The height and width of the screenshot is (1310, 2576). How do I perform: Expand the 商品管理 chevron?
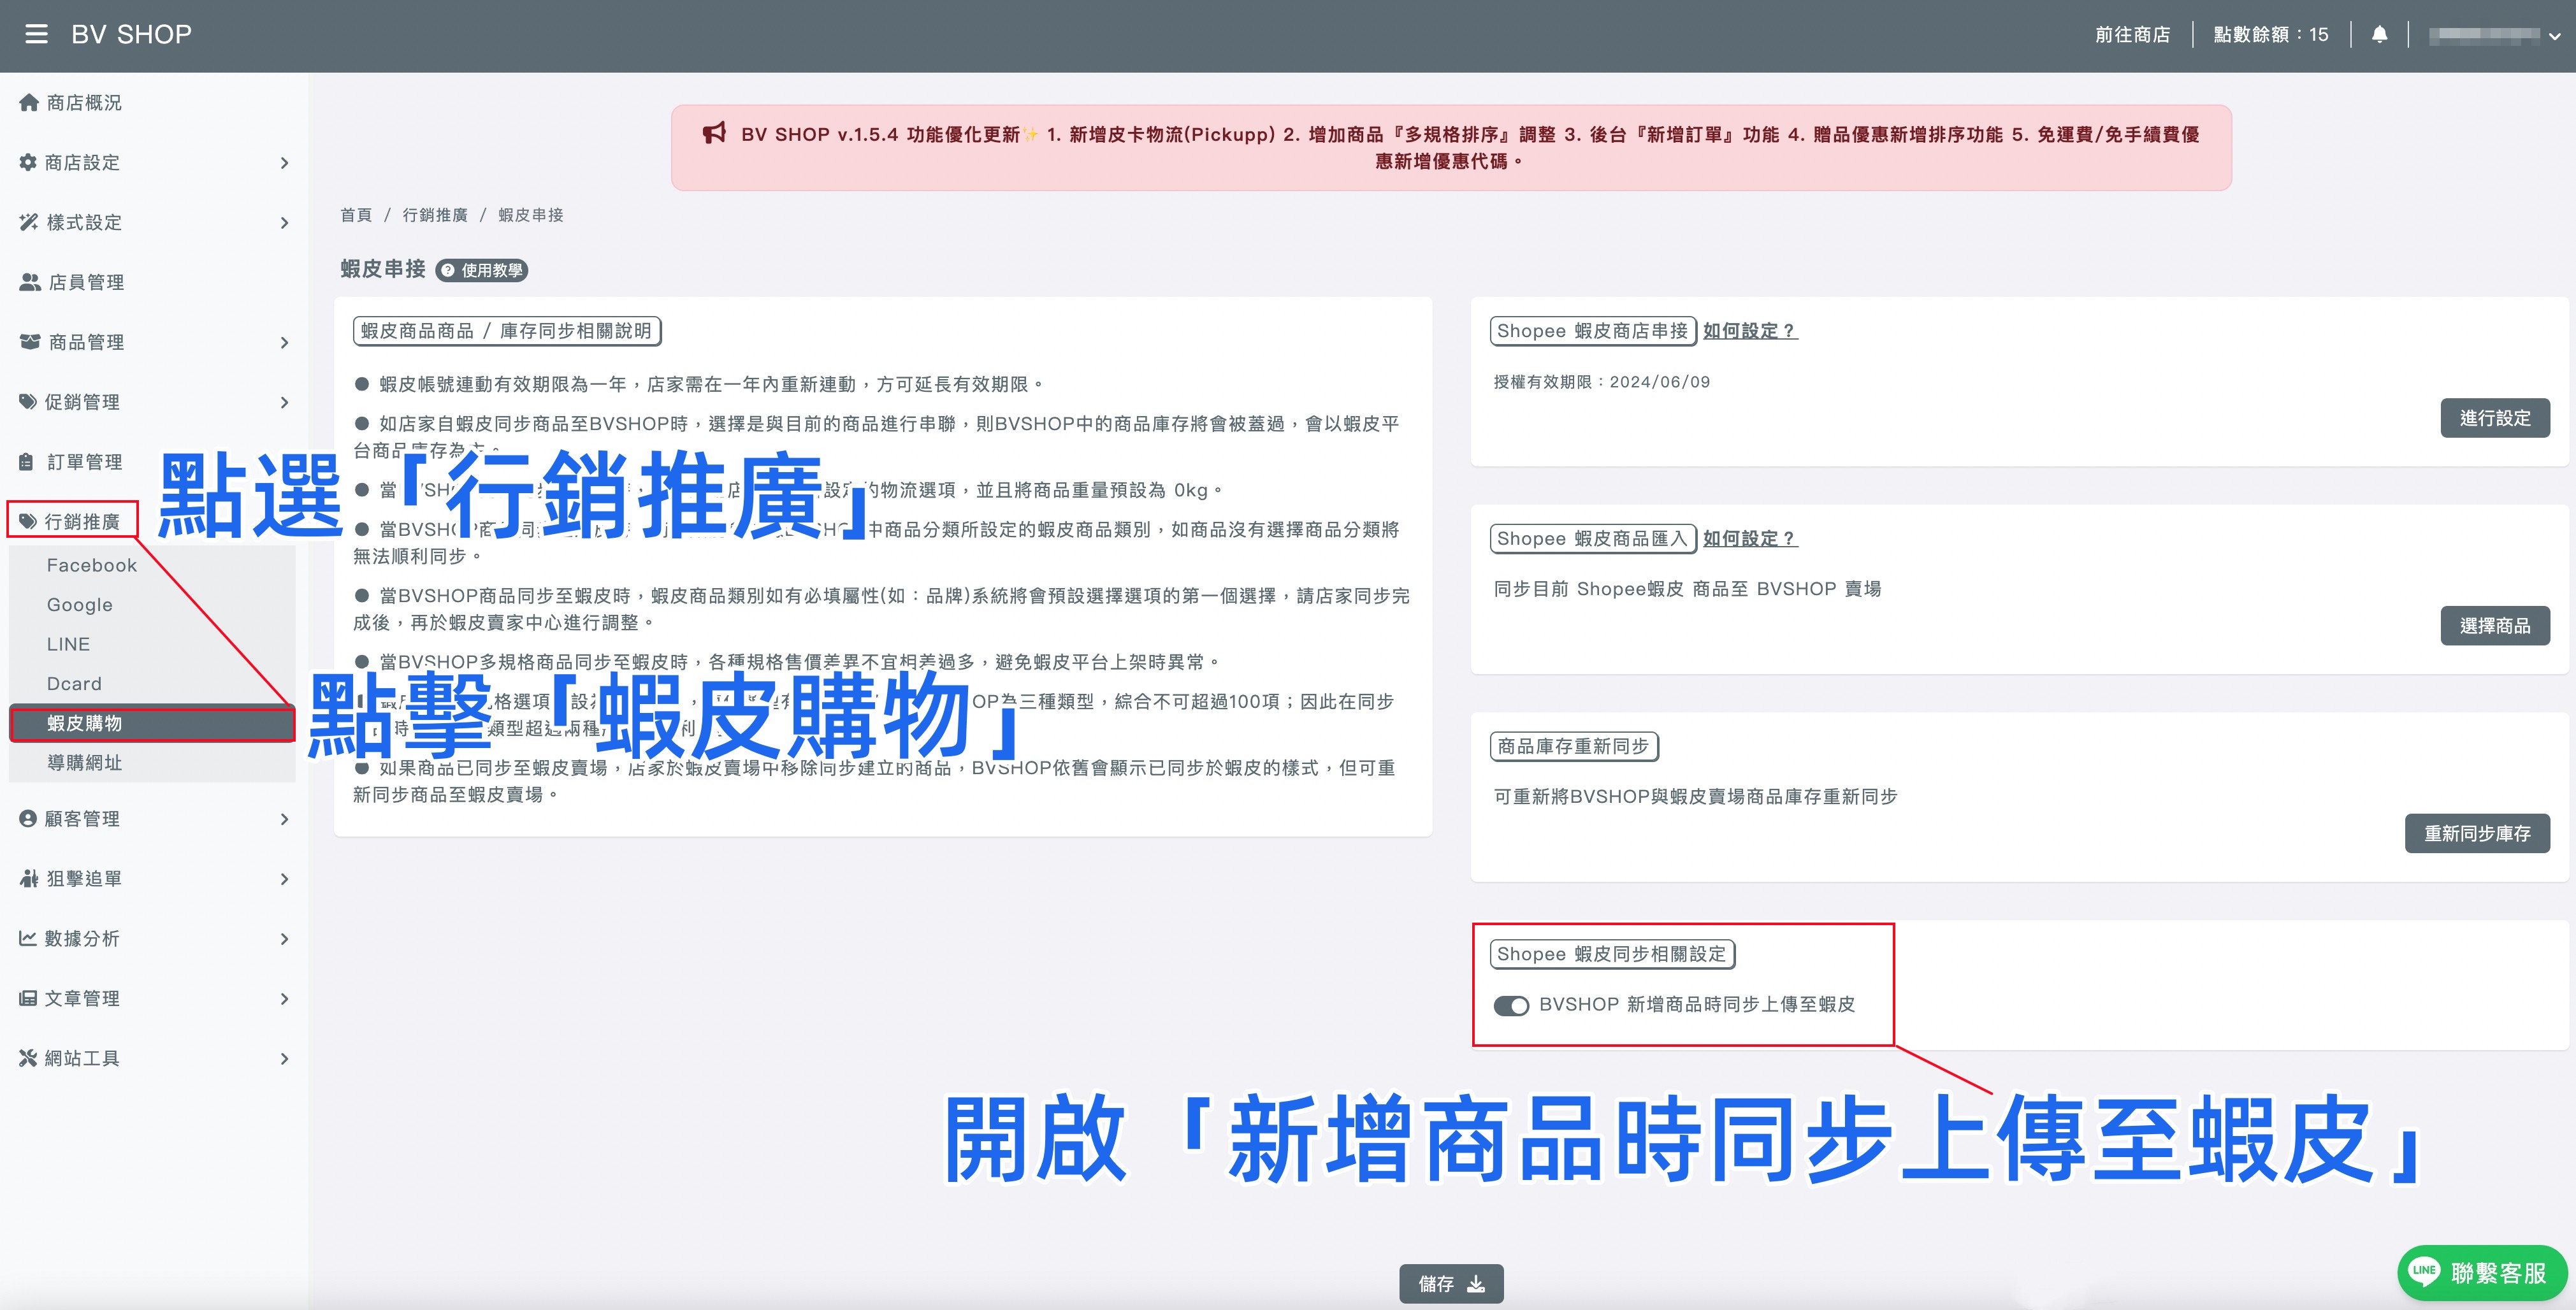[285, 343]
